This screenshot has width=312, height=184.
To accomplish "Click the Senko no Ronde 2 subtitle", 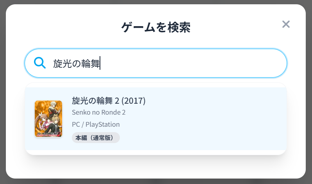I will click(99, 112).
